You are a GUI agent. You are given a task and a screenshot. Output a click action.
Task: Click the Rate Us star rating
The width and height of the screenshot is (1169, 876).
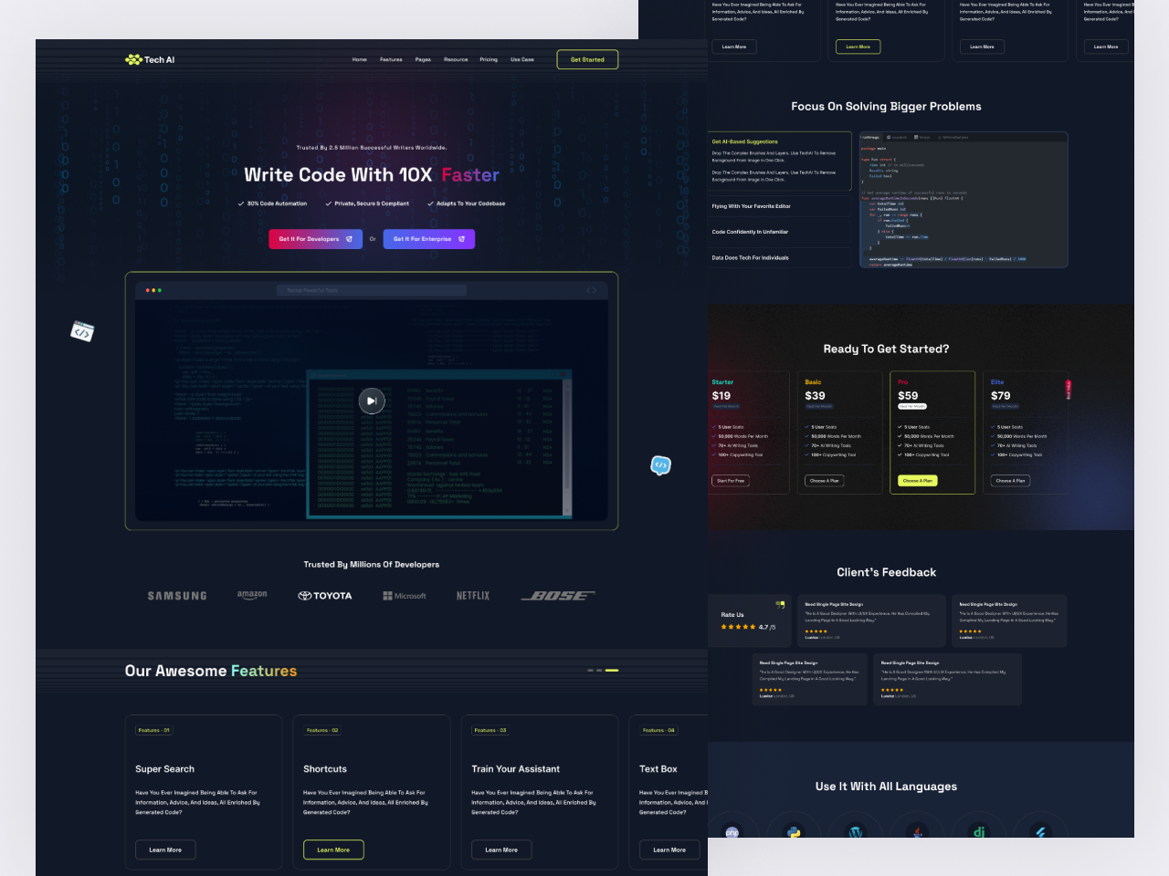click(738, 627)
